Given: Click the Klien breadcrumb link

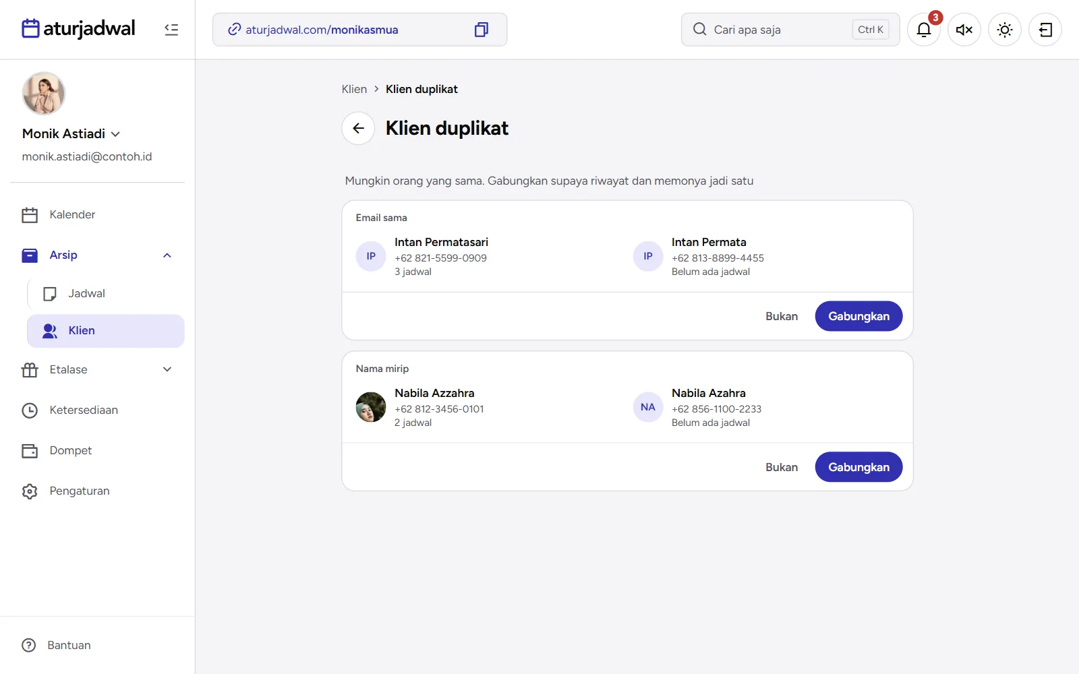Looking at the screenshot, I should [x=354, y=89].
